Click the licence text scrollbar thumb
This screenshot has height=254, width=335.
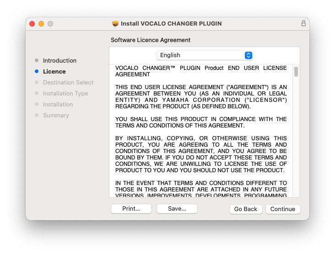296,72
